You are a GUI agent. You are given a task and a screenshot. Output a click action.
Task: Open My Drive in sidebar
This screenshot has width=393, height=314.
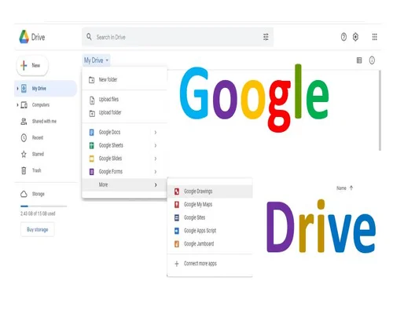(x=46, y=89)
